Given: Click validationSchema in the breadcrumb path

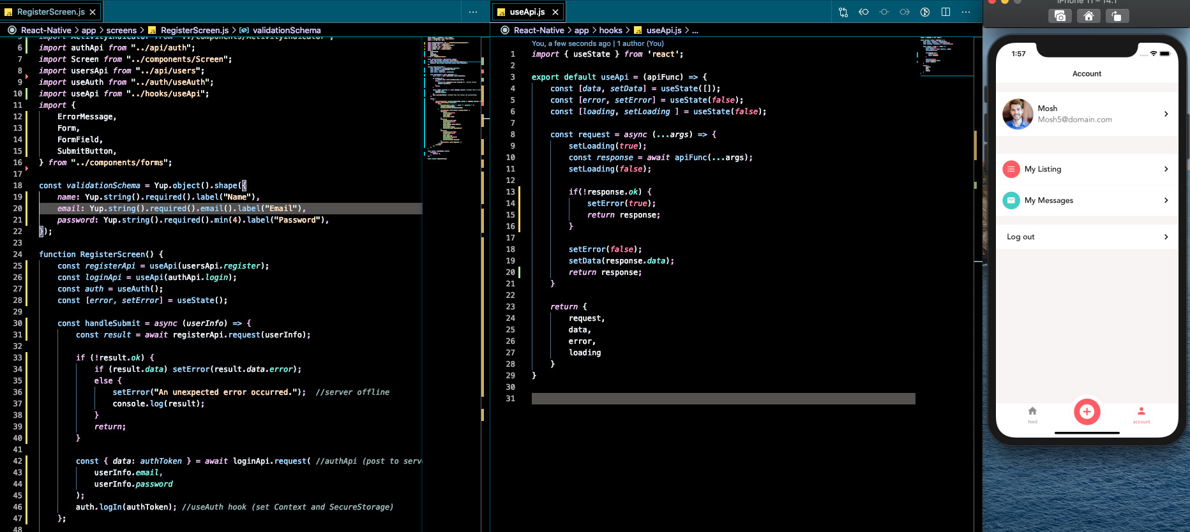Looking at the screenshot, I should click(x=286, y=31).
